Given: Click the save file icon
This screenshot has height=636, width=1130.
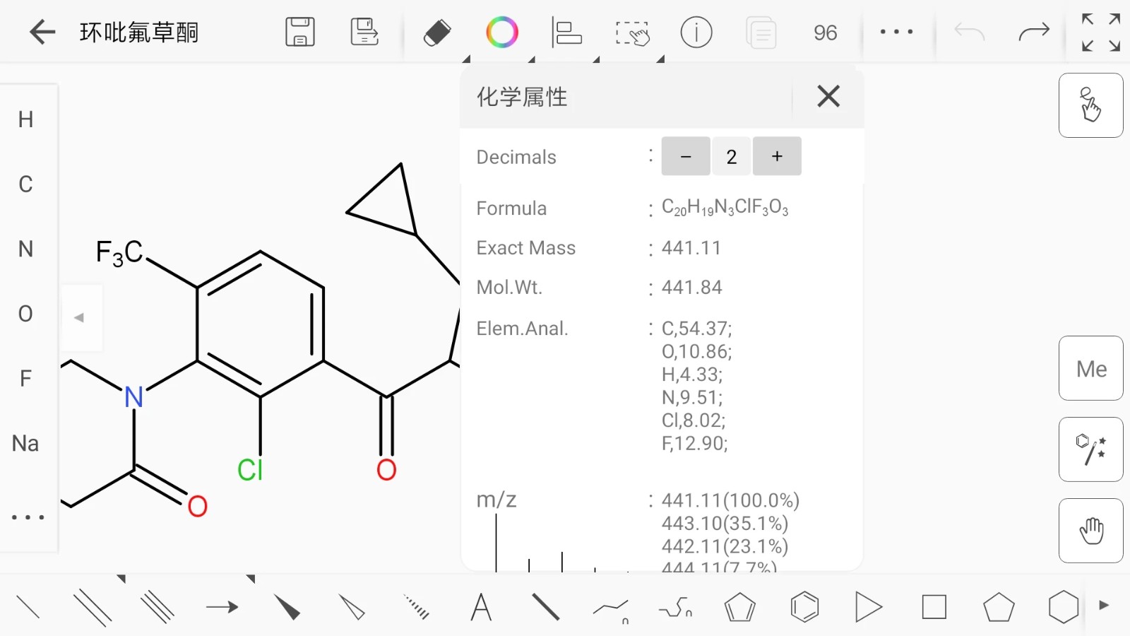Looking at the screenshot, I should coord(300,33).
